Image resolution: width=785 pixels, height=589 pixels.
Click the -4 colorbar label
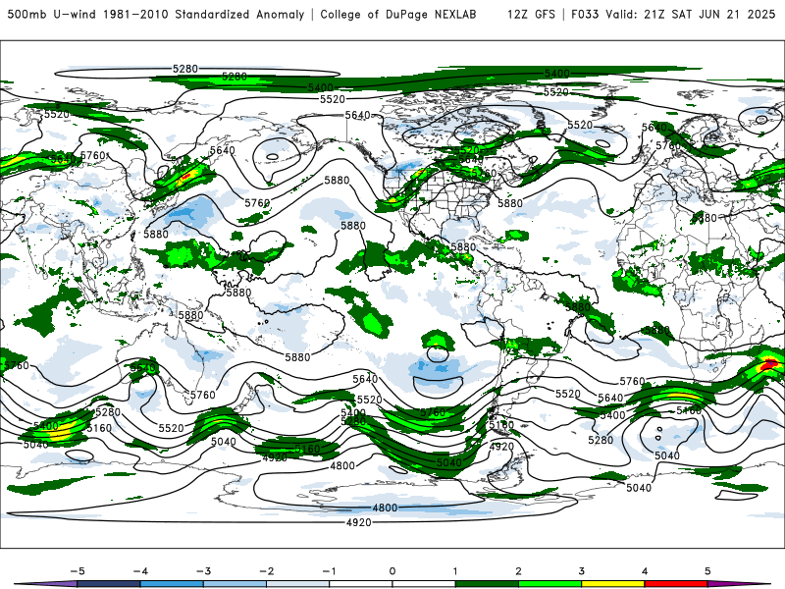point(140,571)
